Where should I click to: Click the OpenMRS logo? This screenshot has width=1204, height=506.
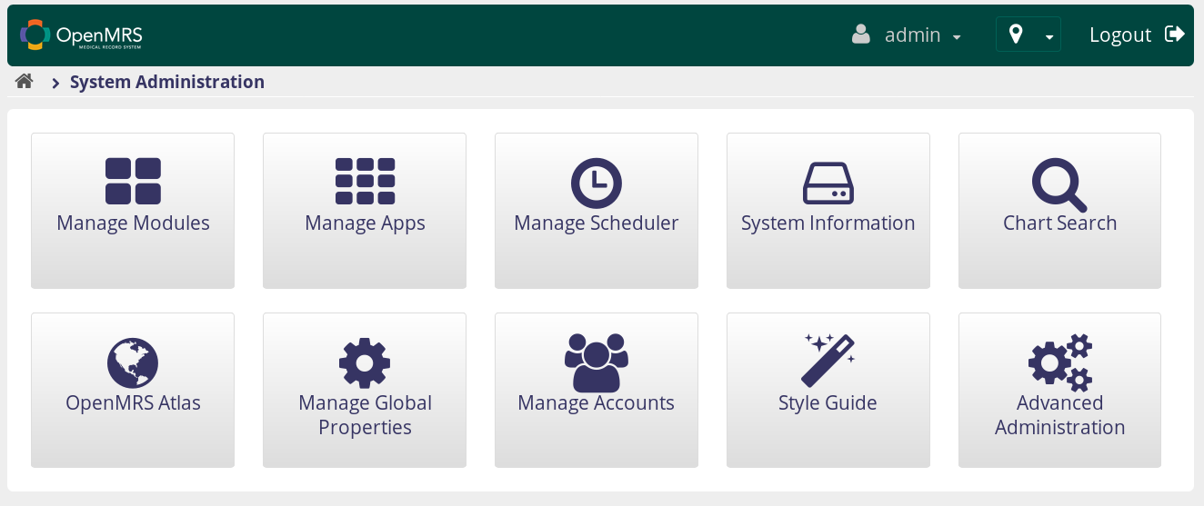tap(81, 35)
